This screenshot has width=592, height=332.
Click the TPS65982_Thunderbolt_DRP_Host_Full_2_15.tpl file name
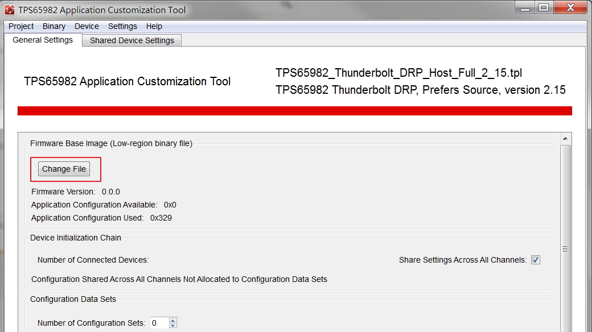pyautogui.click(x=398, y=73)
